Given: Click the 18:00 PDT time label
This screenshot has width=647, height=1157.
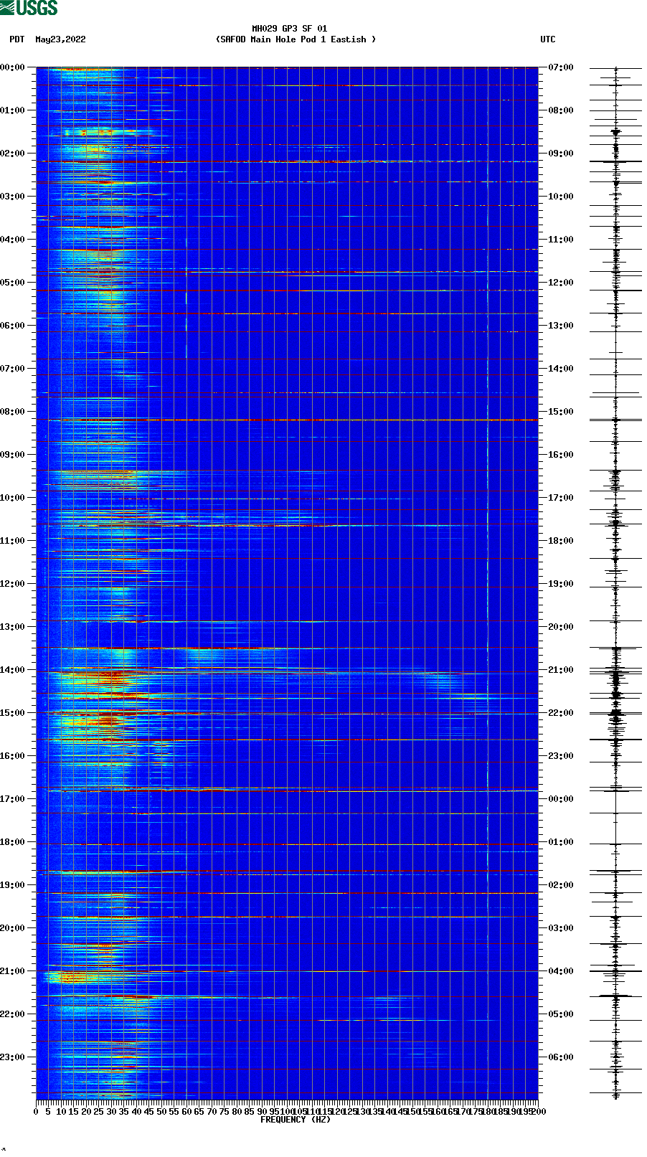Looking at the screenshot, I should coord(12,842).
